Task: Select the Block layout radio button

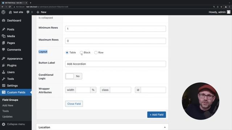Action: [81, 52]
